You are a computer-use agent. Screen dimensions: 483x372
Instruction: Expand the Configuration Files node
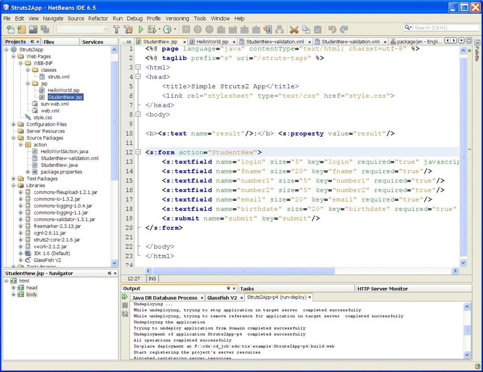(x=14, y=124)
